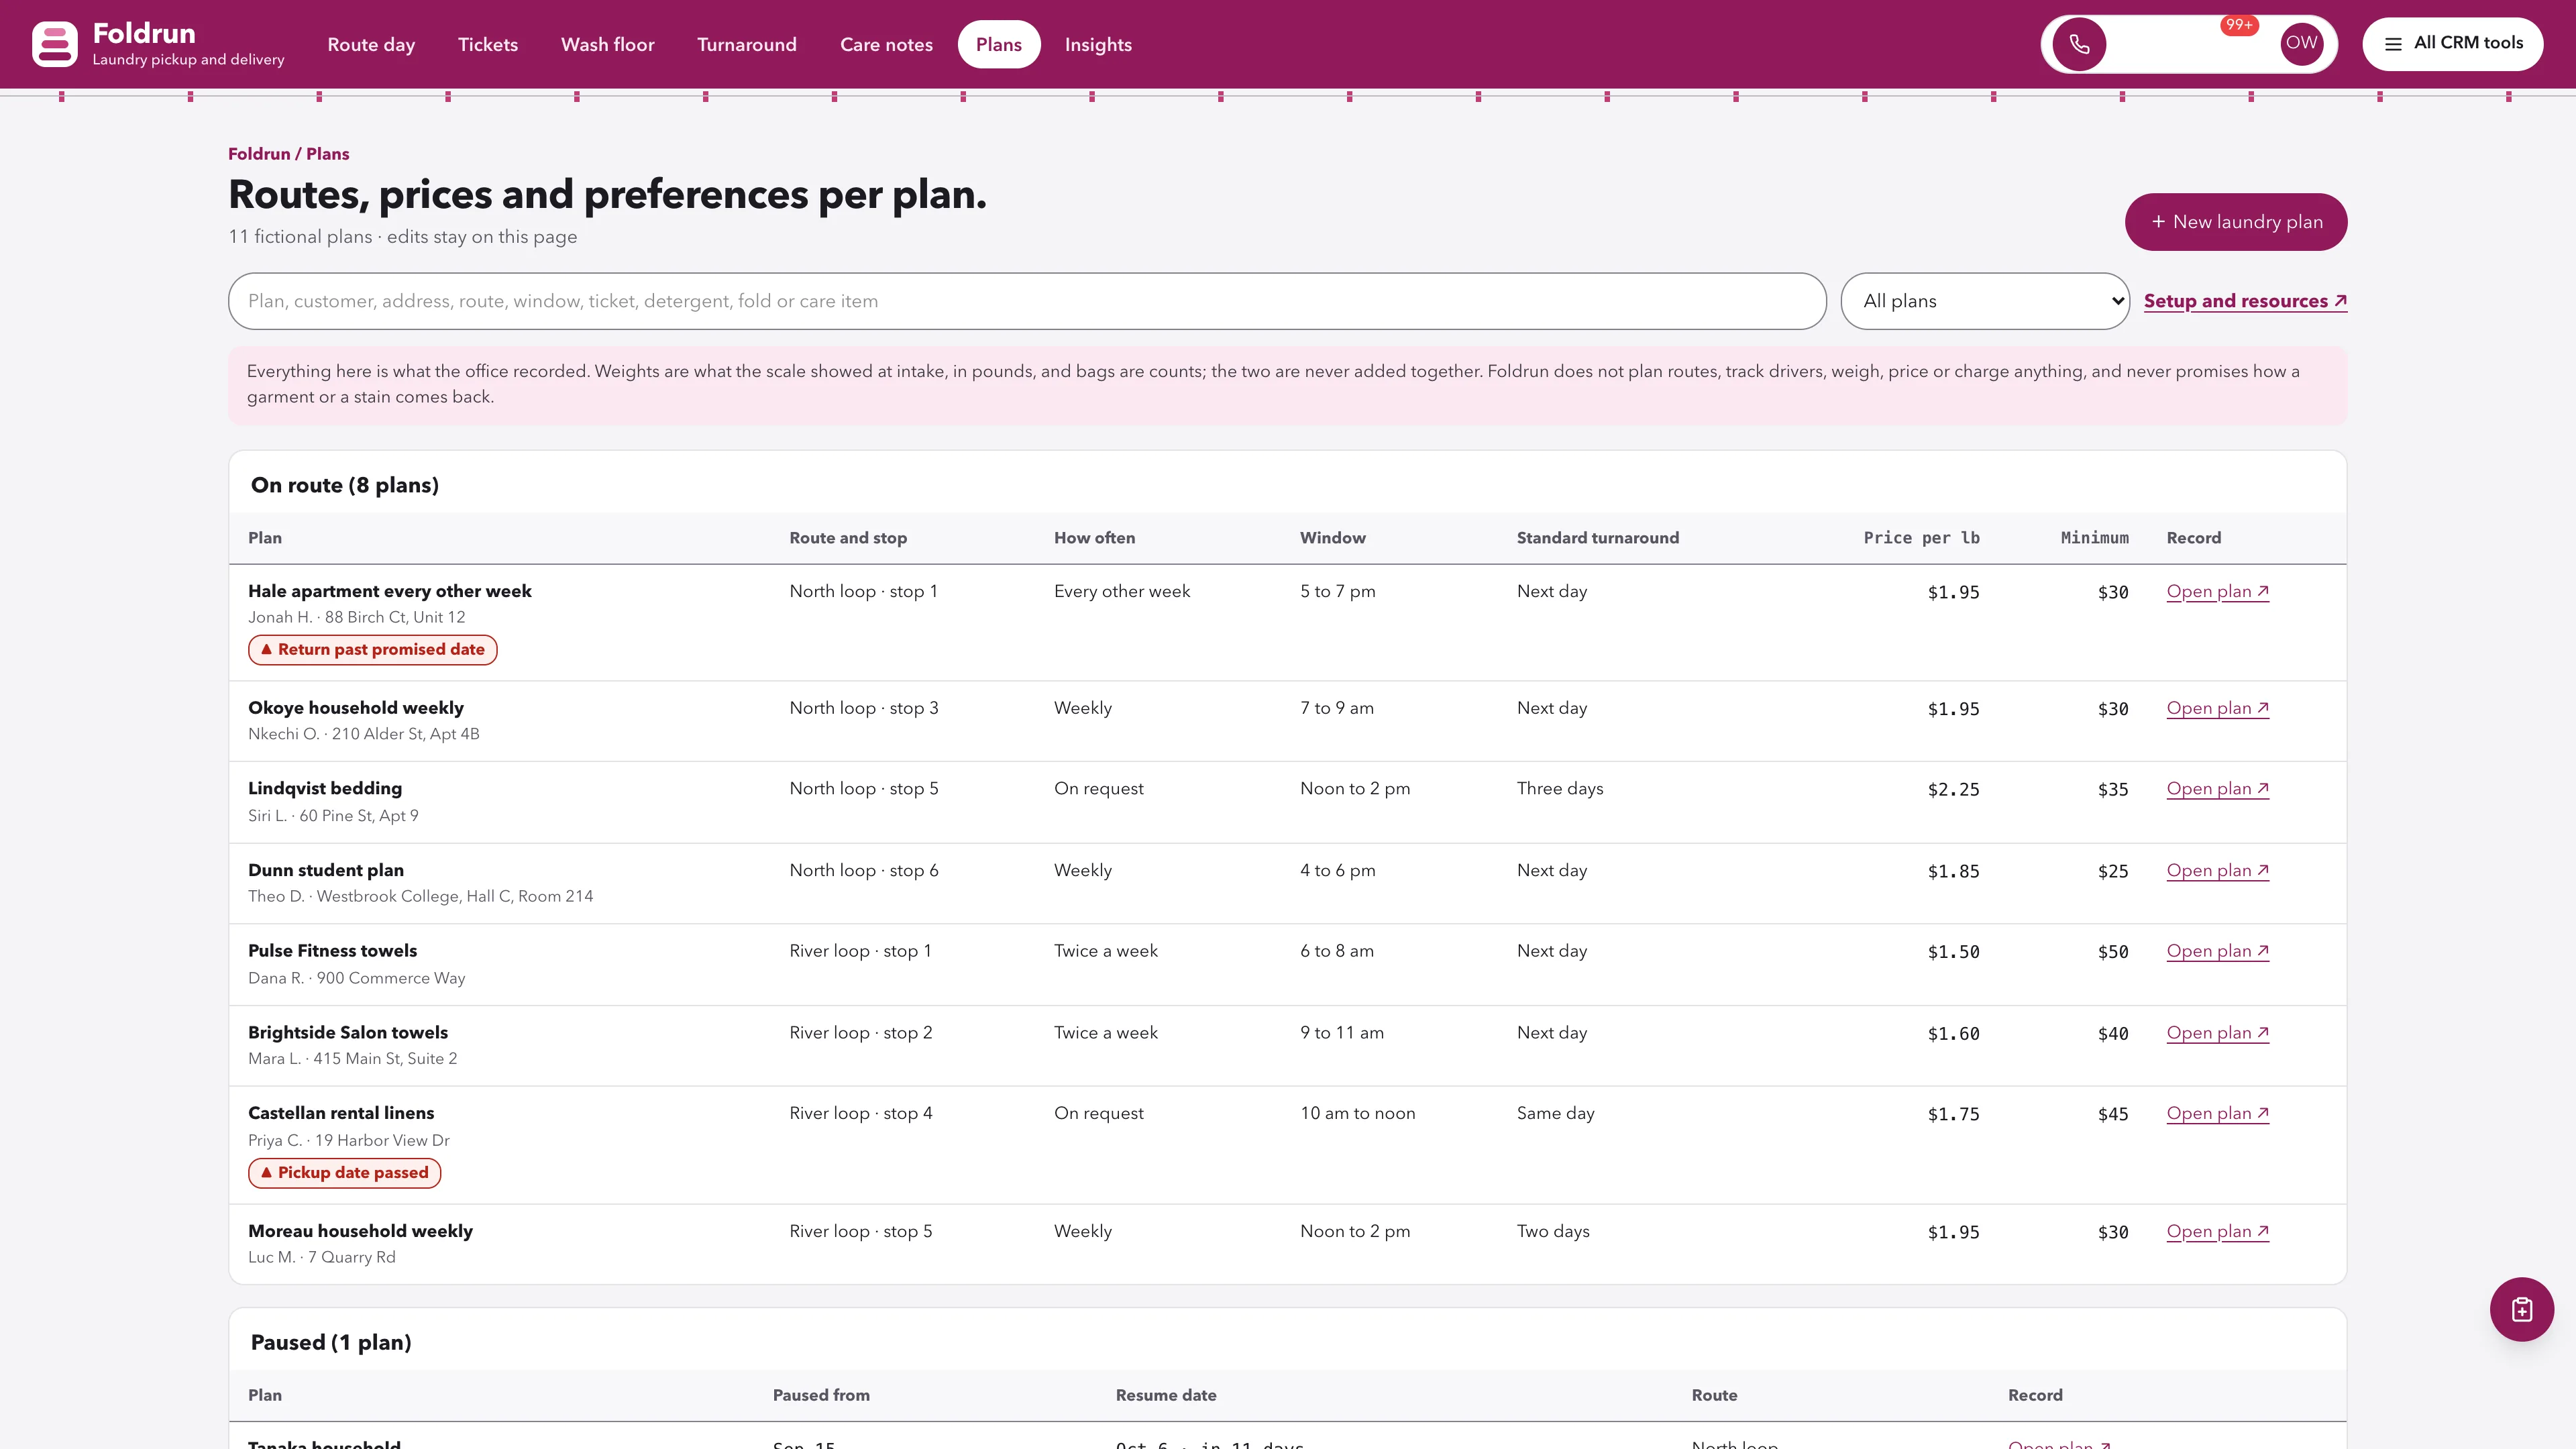Viewport: 2576px width, 1449px height.
Task: Click the Foldrun logo icon
Action: coord(54,44)
